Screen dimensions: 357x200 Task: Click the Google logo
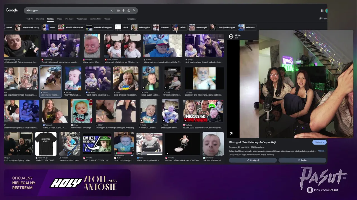(x=12, y=10)
